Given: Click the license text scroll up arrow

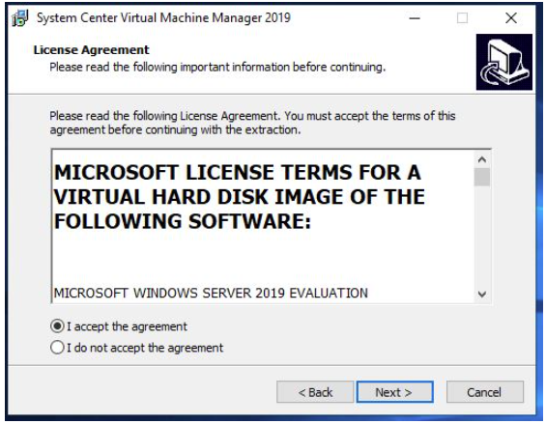Looking at the screenshot, I should (482, 159).
